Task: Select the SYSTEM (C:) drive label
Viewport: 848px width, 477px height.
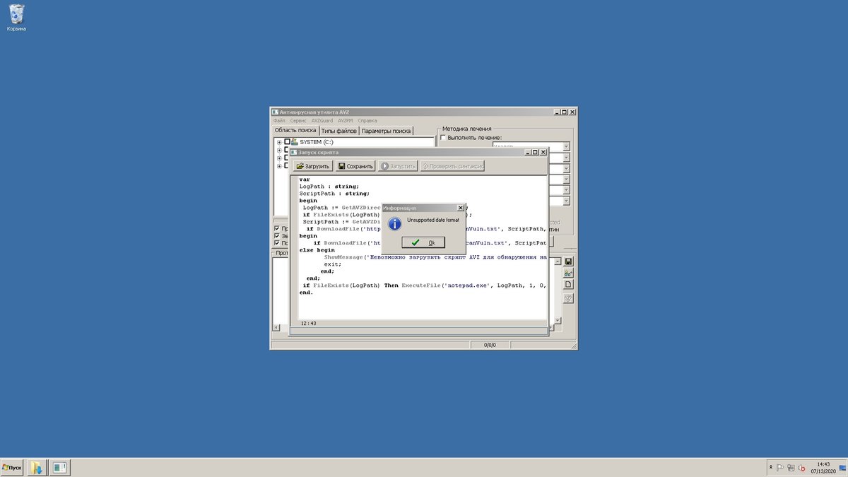Action: pos(317,142)
